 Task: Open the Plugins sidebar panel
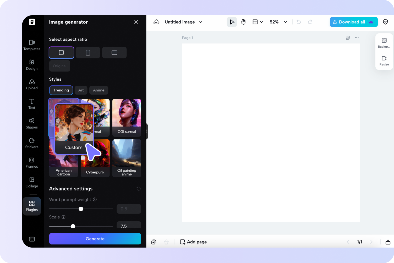point(32,206)
